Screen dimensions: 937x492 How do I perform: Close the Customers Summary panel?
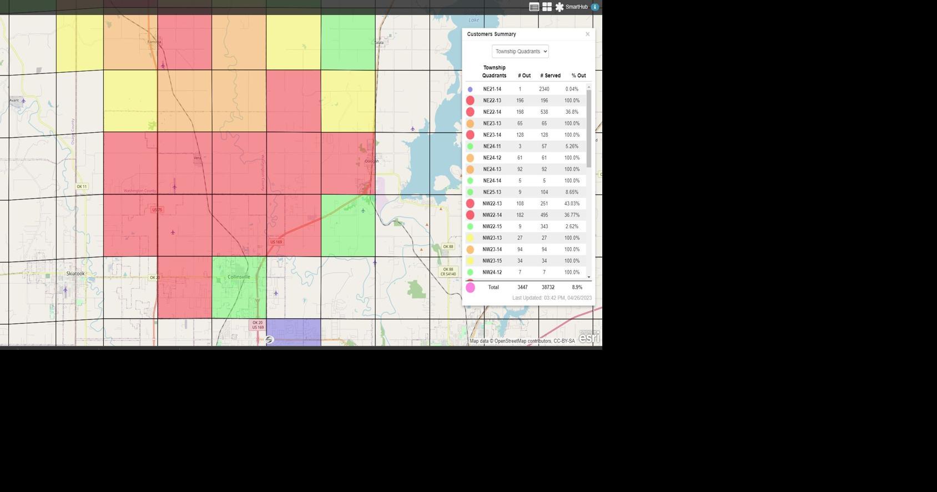click(587, 34)
